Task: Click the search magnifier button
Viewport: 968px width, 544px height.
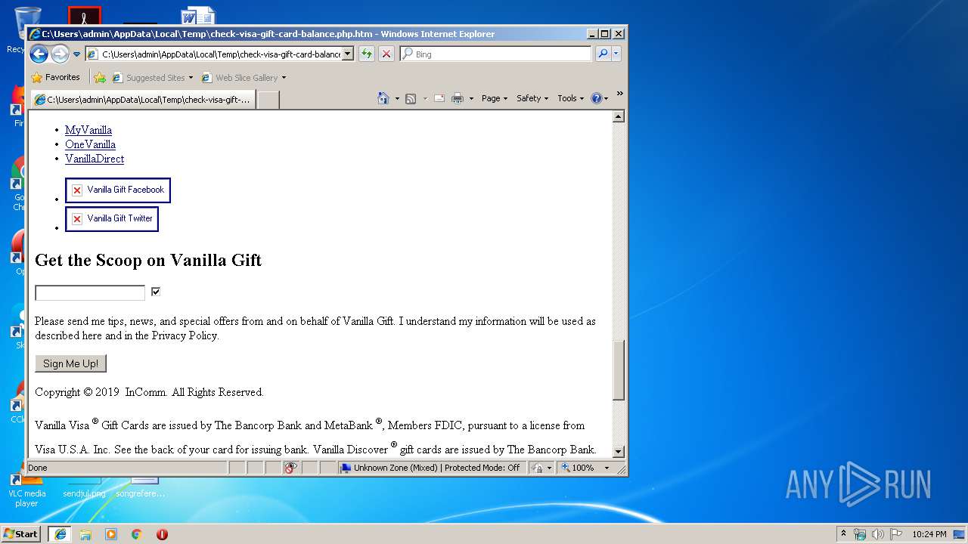Action: (x=603, y=54)
